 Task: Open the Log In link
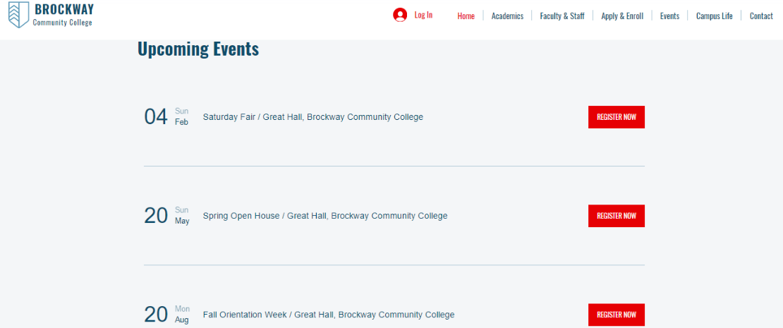(x=423, y=15)
